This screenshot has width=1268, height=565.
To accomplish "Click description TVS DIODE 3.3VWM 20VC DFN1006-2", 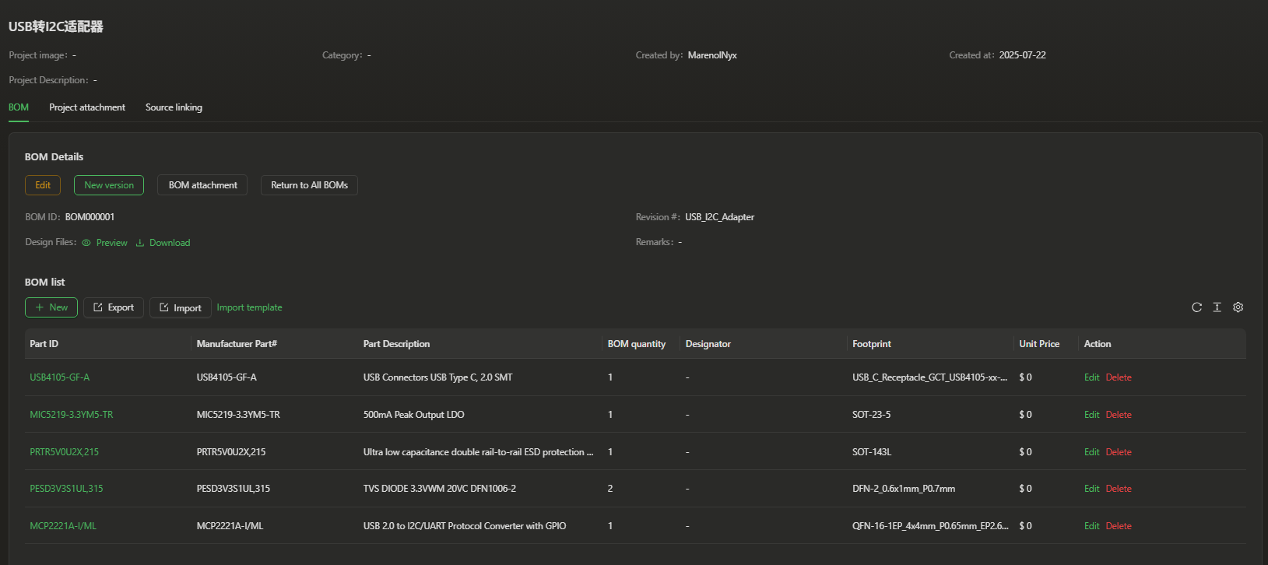I will [440, 489].
